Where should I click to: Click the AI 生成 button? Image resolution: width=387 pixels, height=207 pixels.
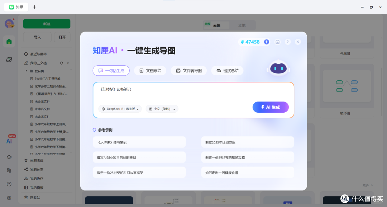point(271,107)
